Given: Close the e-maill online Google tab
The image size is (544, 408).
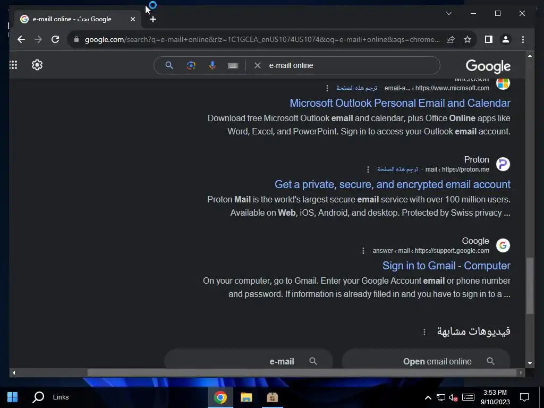Looking at the screenshot, I should (132, 20).
